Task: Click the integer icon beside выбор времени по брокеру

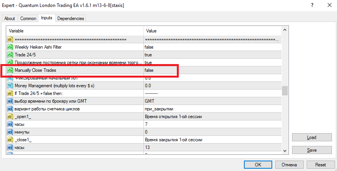Action: coord(10,101)
